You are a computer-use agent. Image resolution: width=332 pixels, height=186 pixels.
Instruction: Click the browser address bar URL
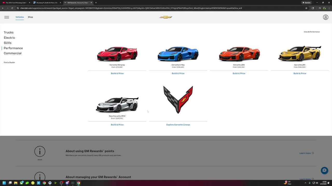click(131, 8)
